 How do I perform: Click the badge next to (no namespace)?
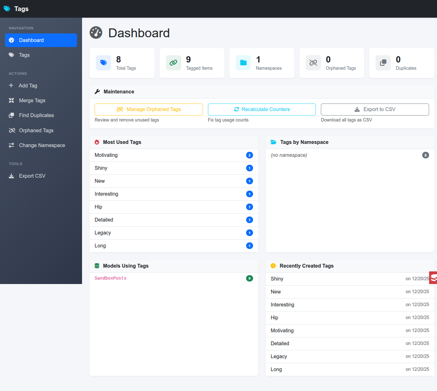click(426, 155)
